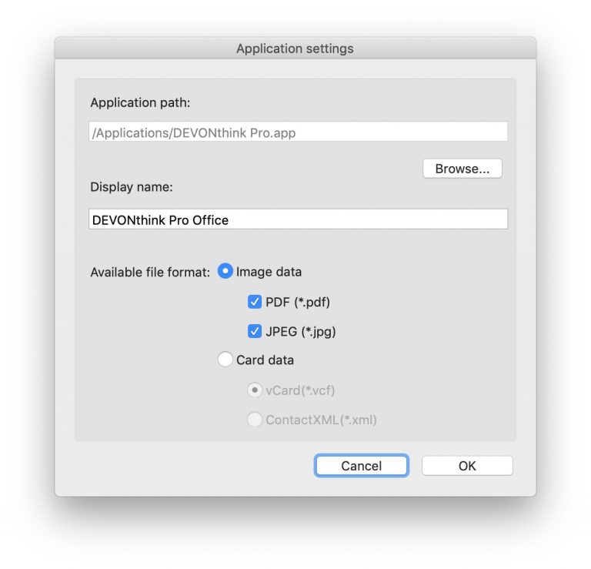Uncheck the PDF (*.pdf) checkbox
Viewport: 591px width, 569px height.
pos(255,302)
